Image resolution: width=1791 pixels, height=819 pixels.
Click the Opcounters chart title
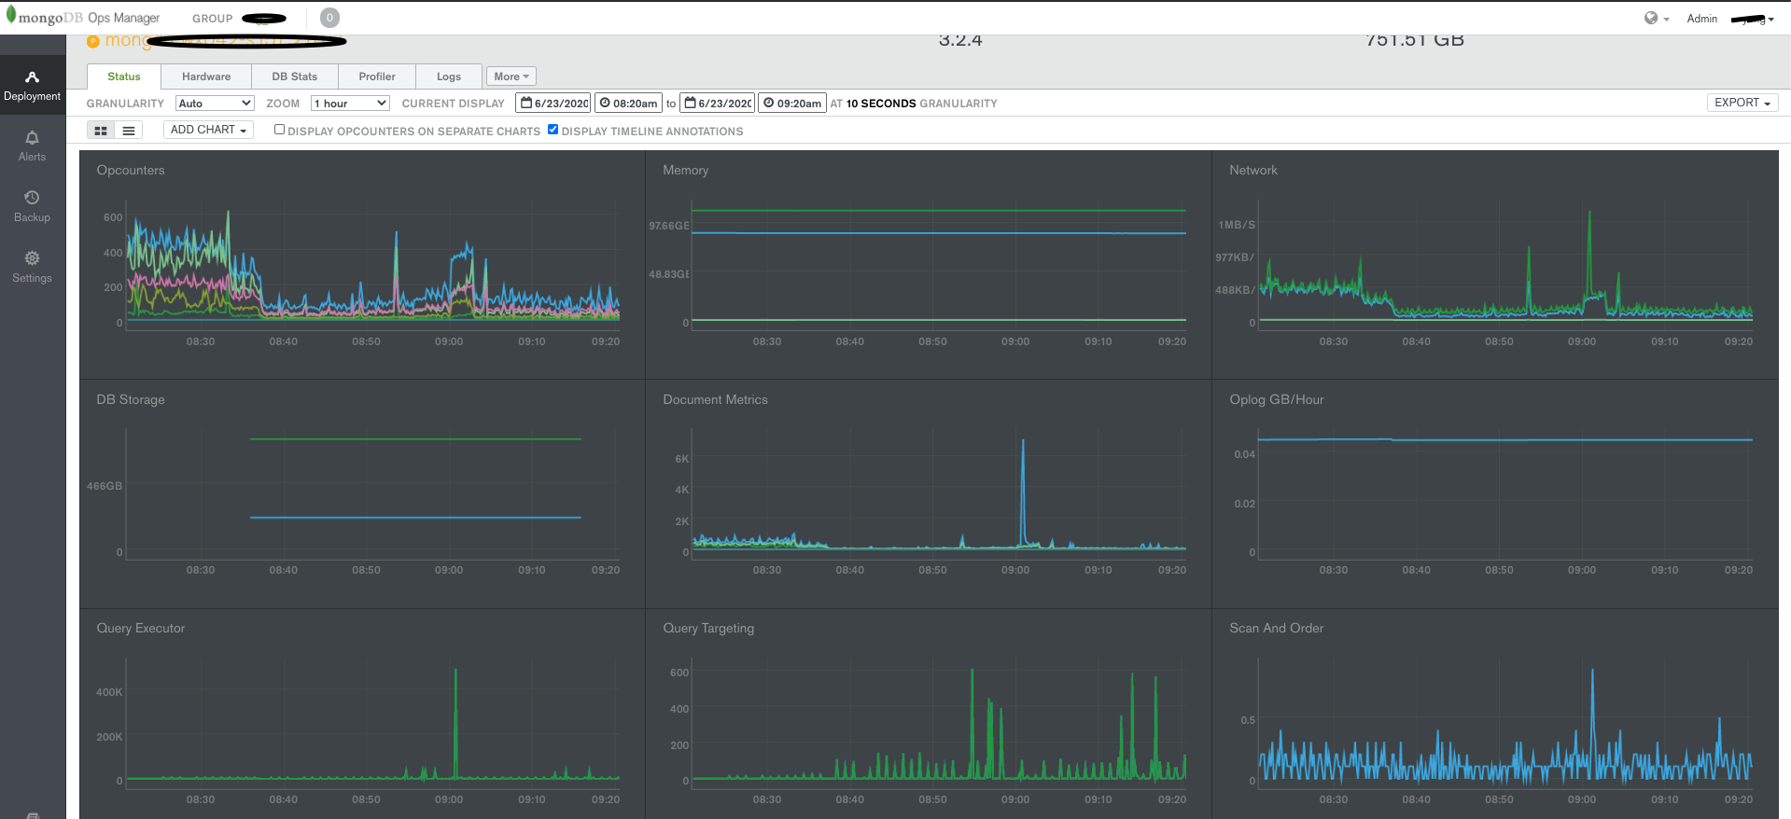pos(131,170)
